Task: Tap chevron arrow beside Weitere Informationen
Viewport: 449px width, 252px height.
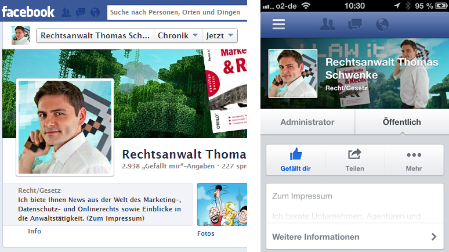Action: click(434, 237)
